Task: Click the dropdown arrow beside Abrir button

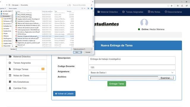Action: [81, 52]
